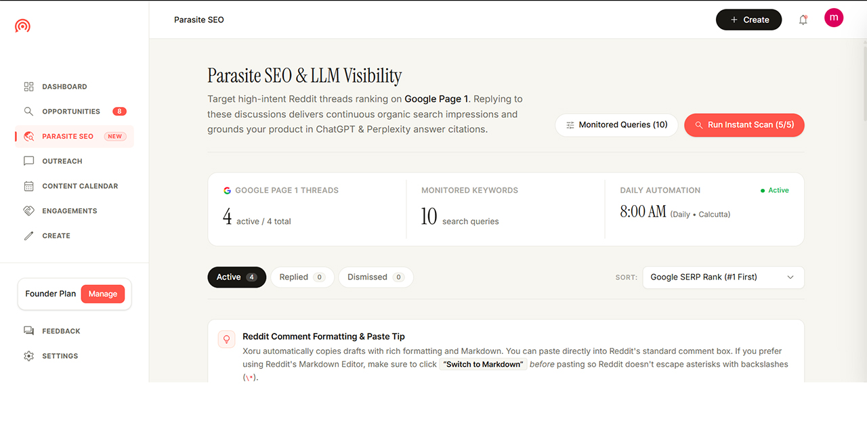
Task: Select the Parasite SEO sidebar icon
Action: point(28,136)
